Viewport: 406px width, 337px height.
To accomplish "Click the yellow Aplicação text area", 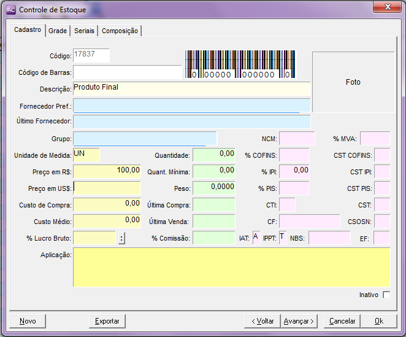I will 231,267.
